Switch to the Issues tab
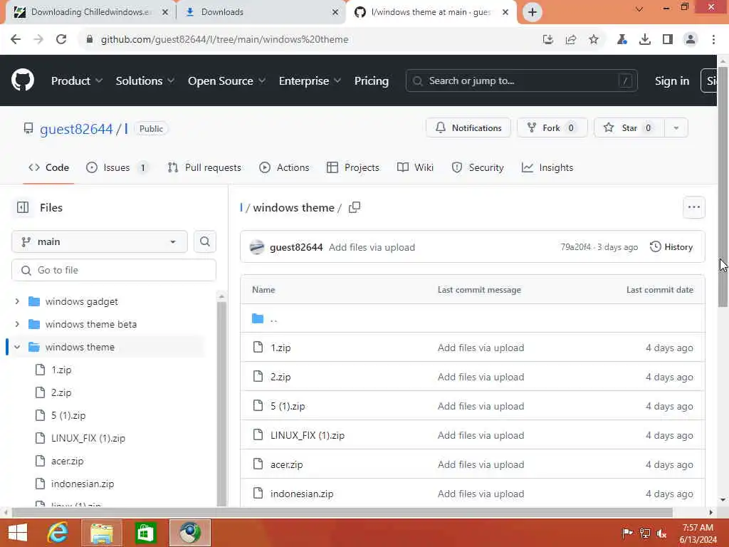Image resolution: width=729 pixels, height=547 pixels. (117, 167)
